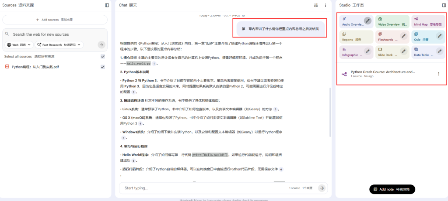
Task: Click the 1 source 1个来源 indicator
Action: click(x=301, y=188)
